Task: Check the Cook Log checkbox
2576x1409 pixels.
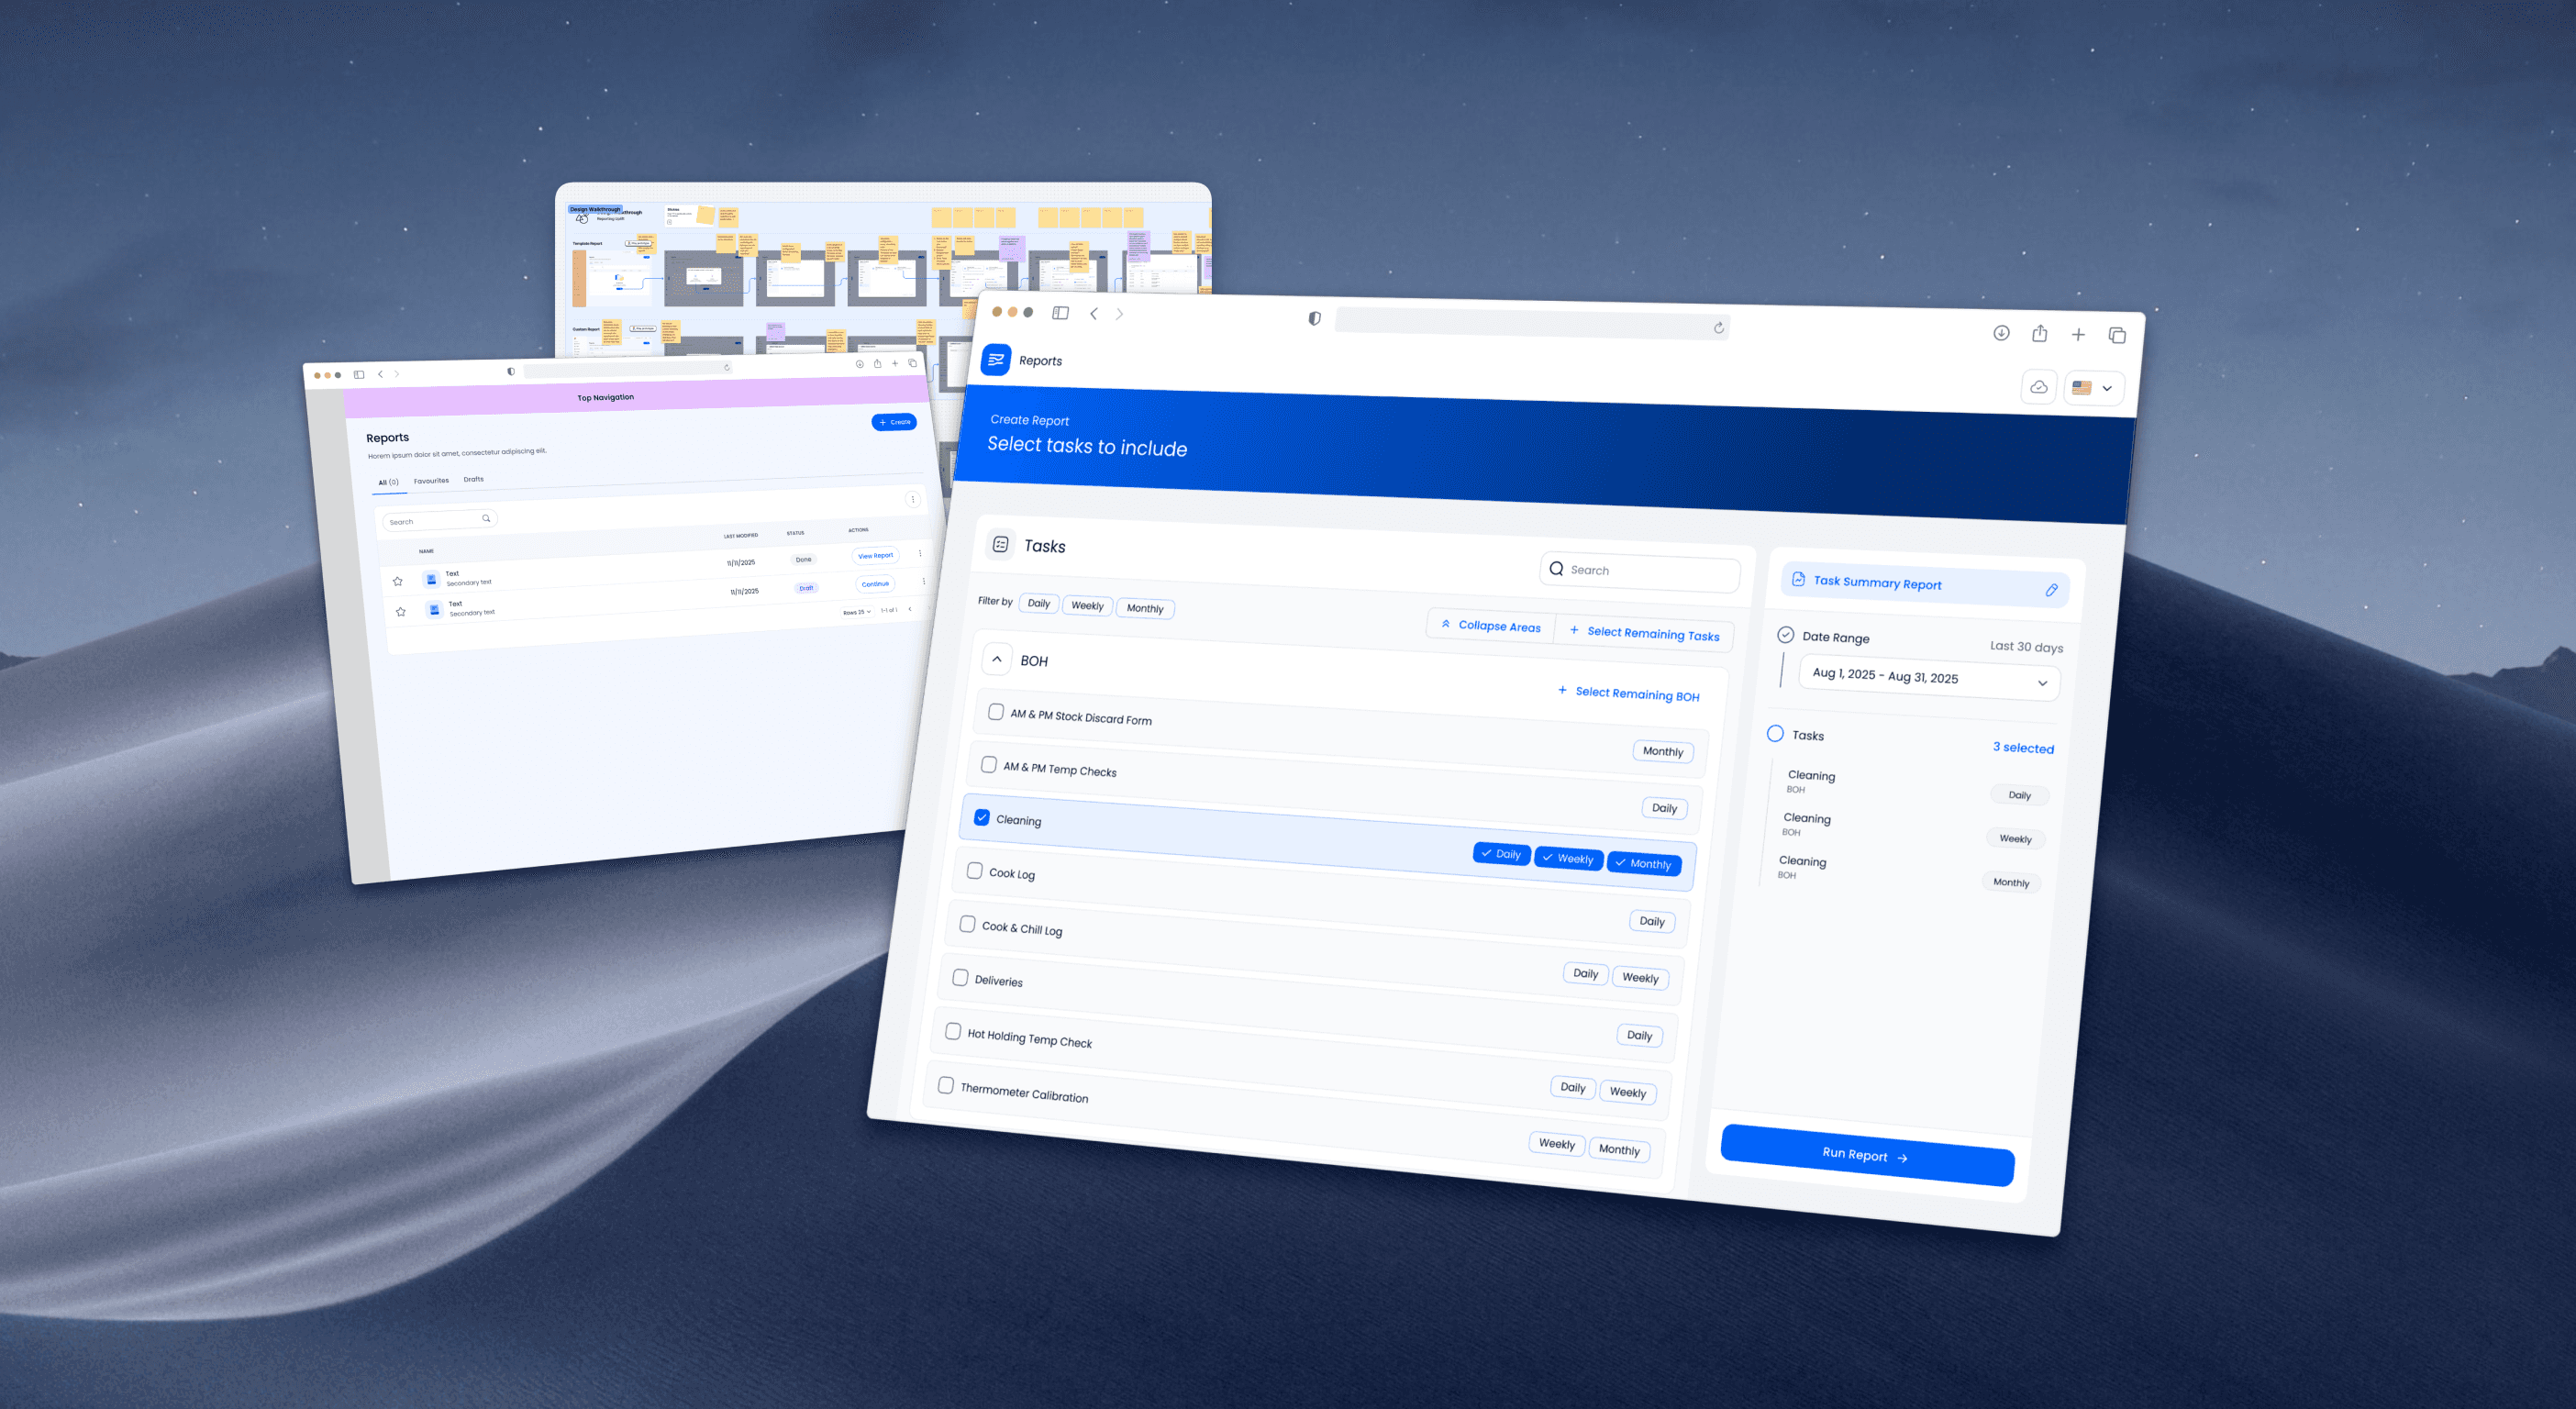Action: click(x=974, y=870)
